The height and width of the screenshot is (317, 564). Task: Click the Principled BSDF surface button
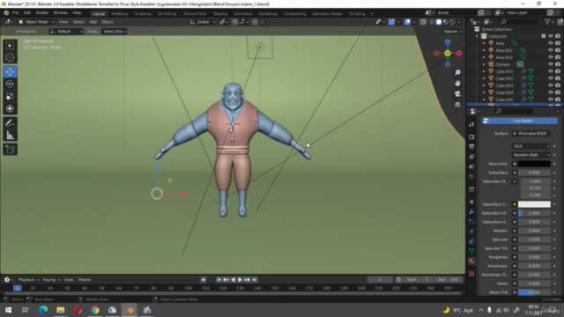pyautogui.click(x=531, y=134)
